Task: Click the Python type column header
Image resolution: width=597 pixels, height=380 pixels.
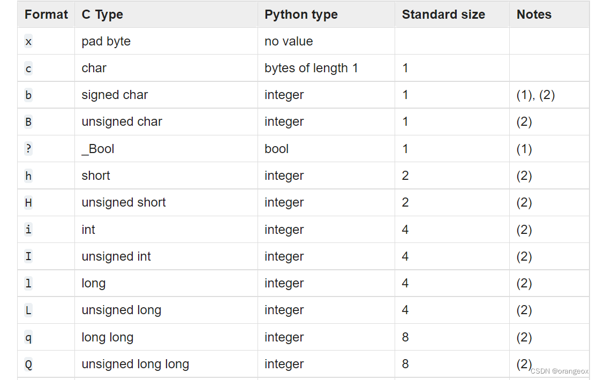Action: pos(301,14)
